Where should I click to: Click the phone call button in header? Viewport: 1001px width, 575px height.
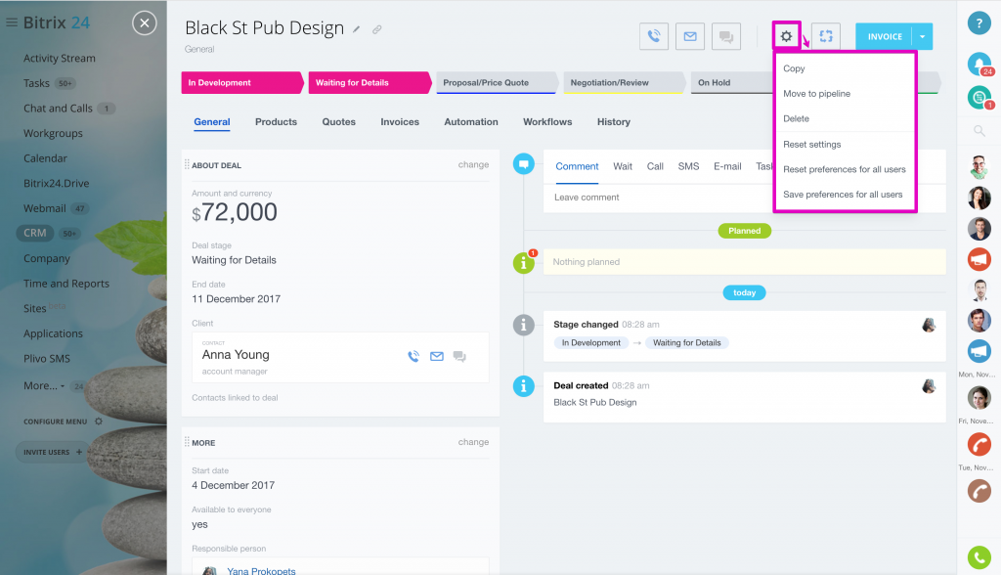click(654, 36)
